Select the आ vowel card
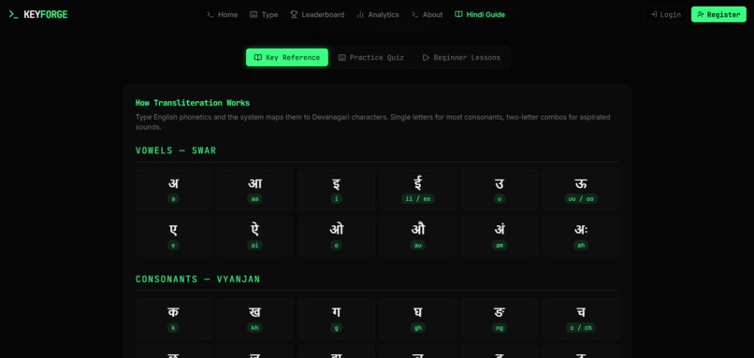754x358 pixels. pos(254,190)
